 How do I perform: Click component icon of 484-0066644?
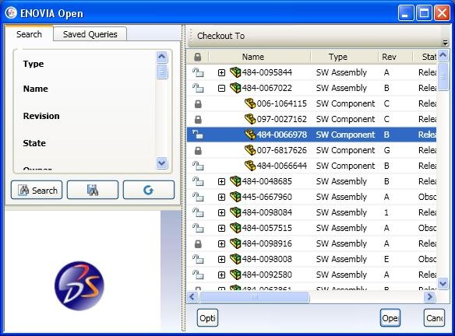click(250, 166)
